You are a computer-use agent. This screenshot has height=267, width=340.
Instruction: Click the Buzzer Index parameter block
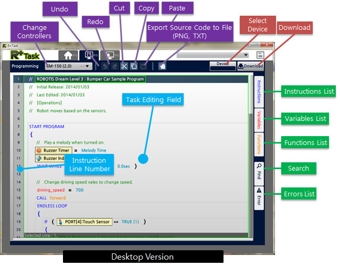50,158
